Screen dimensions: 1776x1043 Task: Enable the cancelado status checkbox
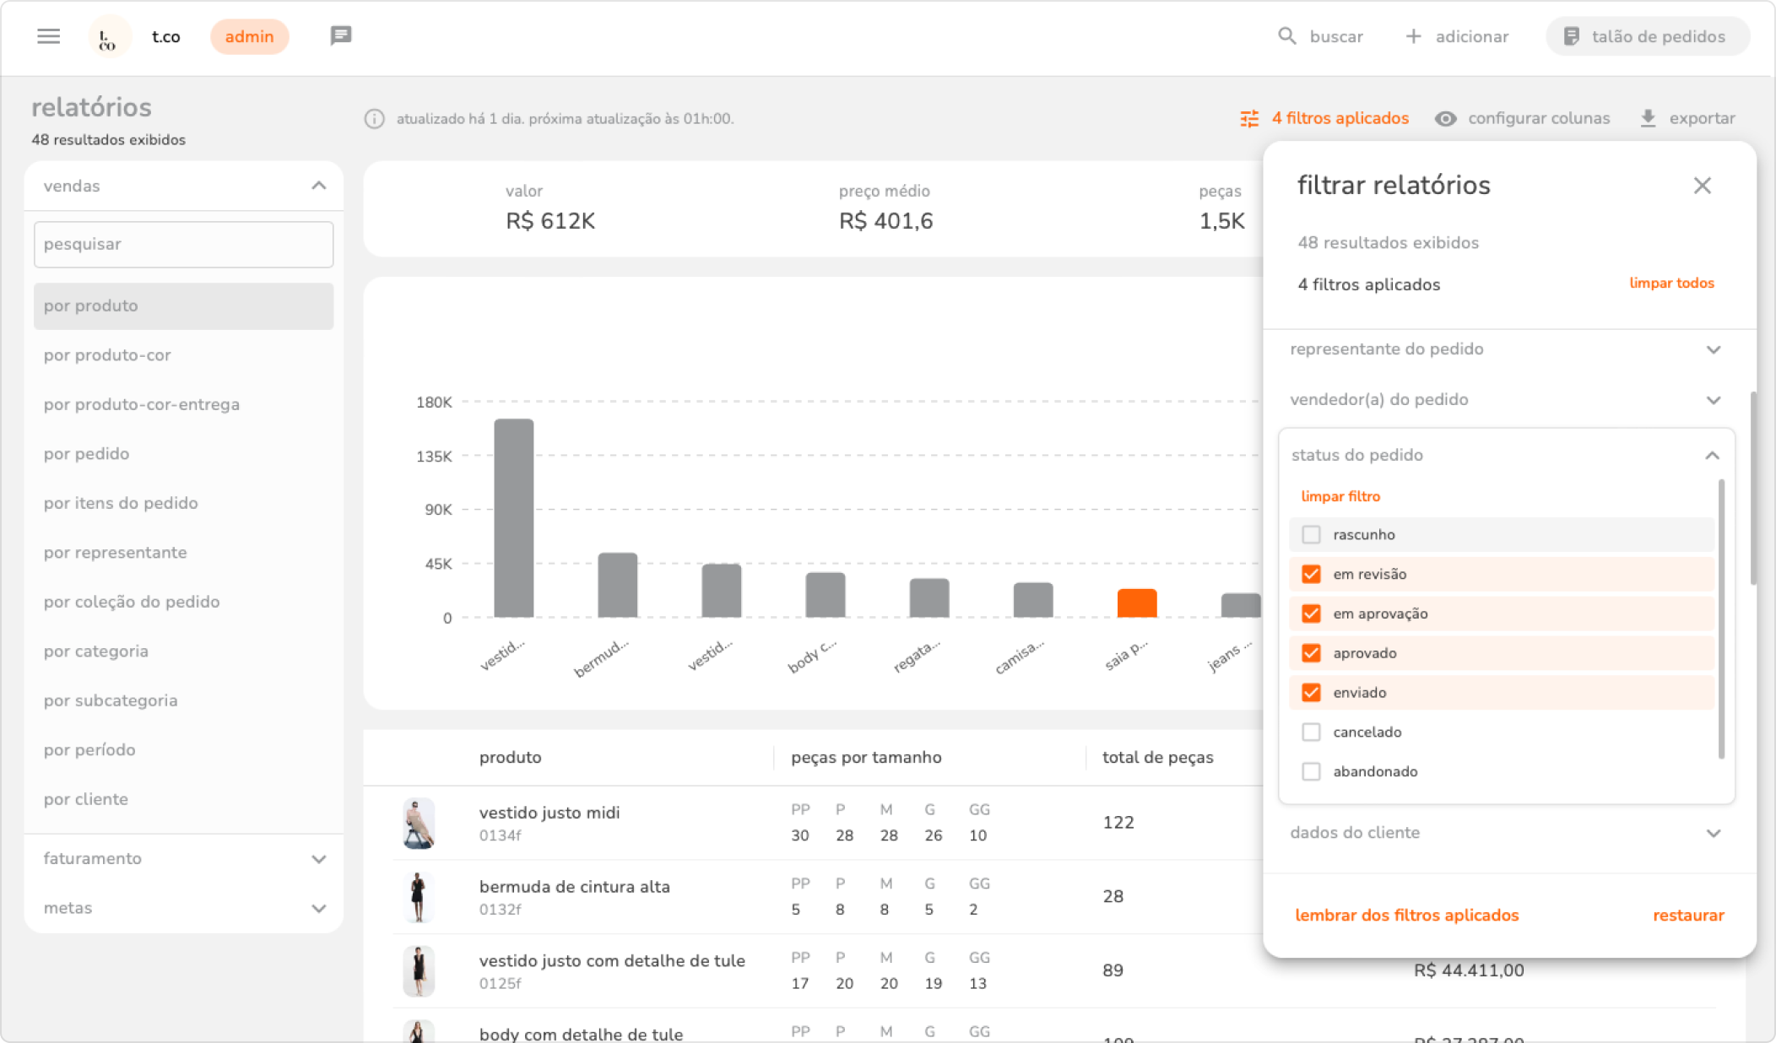click(1311, 732)
